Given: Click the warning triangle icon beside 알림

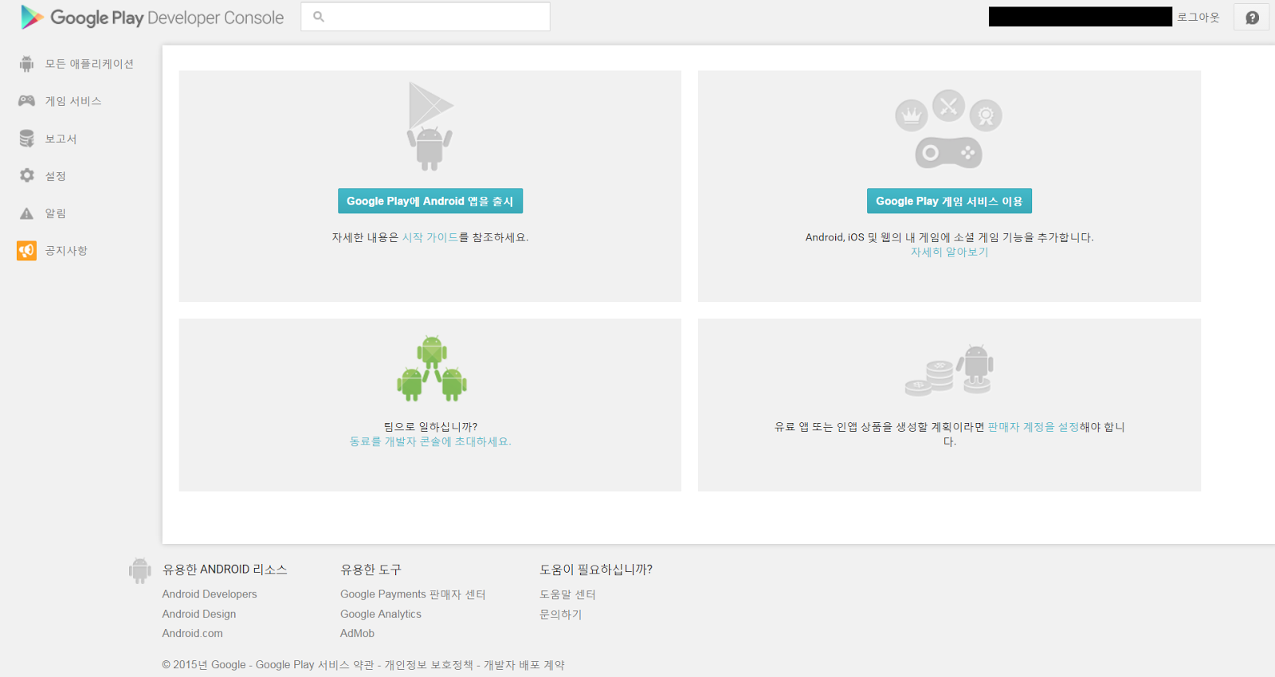Looking at the screenshot, I should click(26, 213).
